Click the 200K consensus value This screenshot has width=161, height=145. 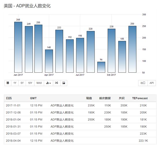(124, 105)
